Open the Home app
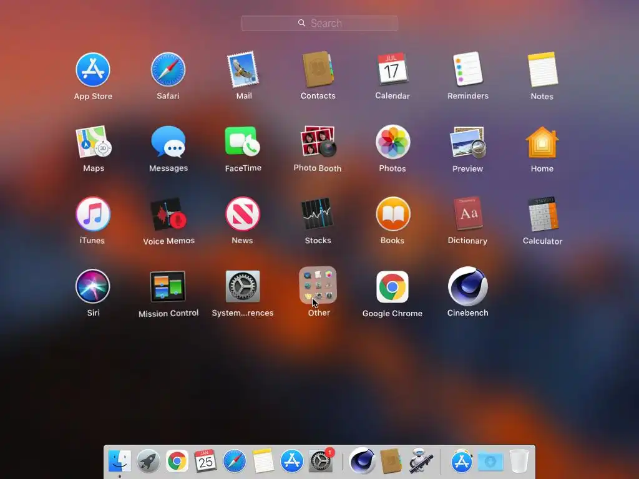639x479 pixels. (542, 142)
